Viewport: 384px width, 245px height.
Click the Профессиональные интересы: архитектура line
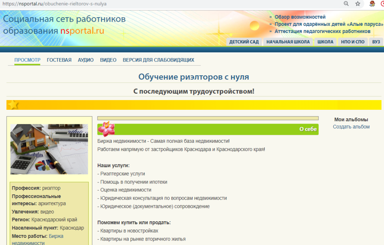pos(39,200)
